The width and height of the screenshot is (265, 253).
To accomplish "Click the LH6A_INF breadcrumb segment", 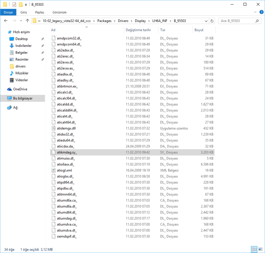I will coord(160,21).
